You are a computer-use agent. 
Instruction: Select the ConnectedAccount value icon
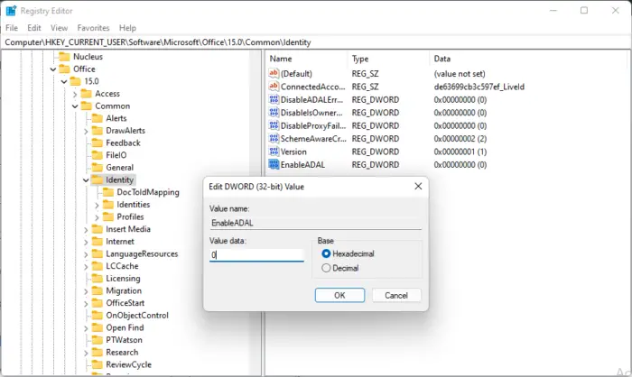[274, 87]
